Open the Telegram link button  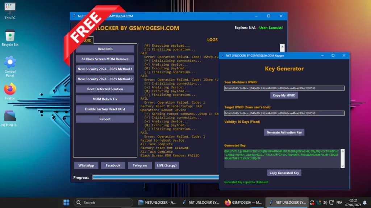coord(140,165)
